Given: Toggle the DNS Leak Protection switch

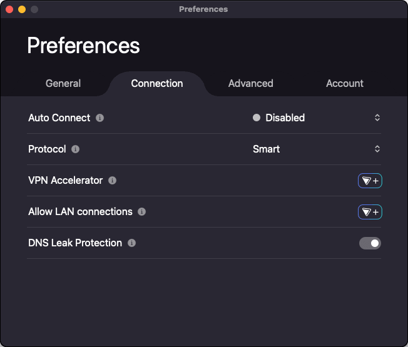Looking at the screenshot, I should tap(370, 243).
